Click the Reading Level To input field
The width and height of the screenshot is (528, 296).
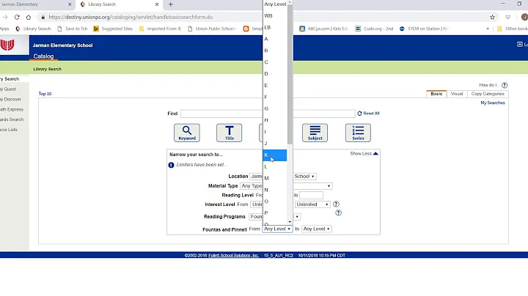[x=311, y=195]
